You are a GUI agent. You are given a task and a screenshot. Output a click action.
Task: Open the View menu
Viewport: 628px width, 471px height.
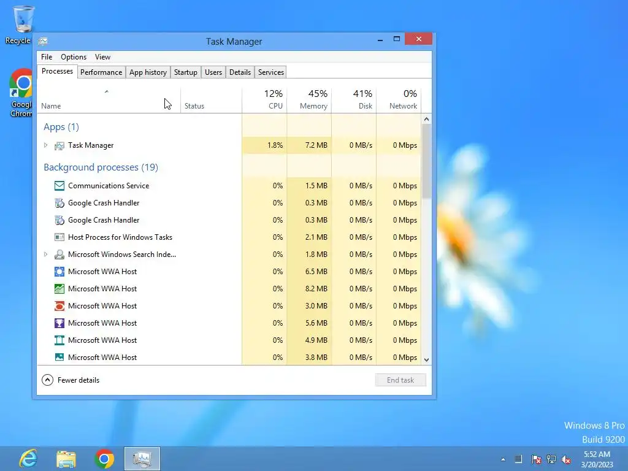(x=102, y=57)
